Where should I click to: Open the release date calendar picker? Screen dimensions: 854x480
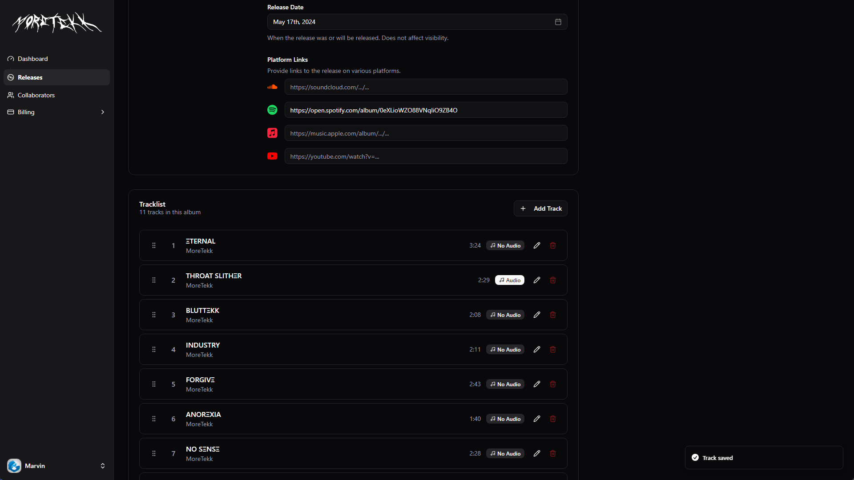tap(558, 21)
